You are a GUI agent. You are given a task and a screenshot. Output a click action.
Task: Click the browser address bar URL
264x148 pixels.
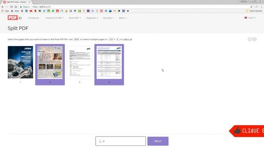tap(42, 7)
